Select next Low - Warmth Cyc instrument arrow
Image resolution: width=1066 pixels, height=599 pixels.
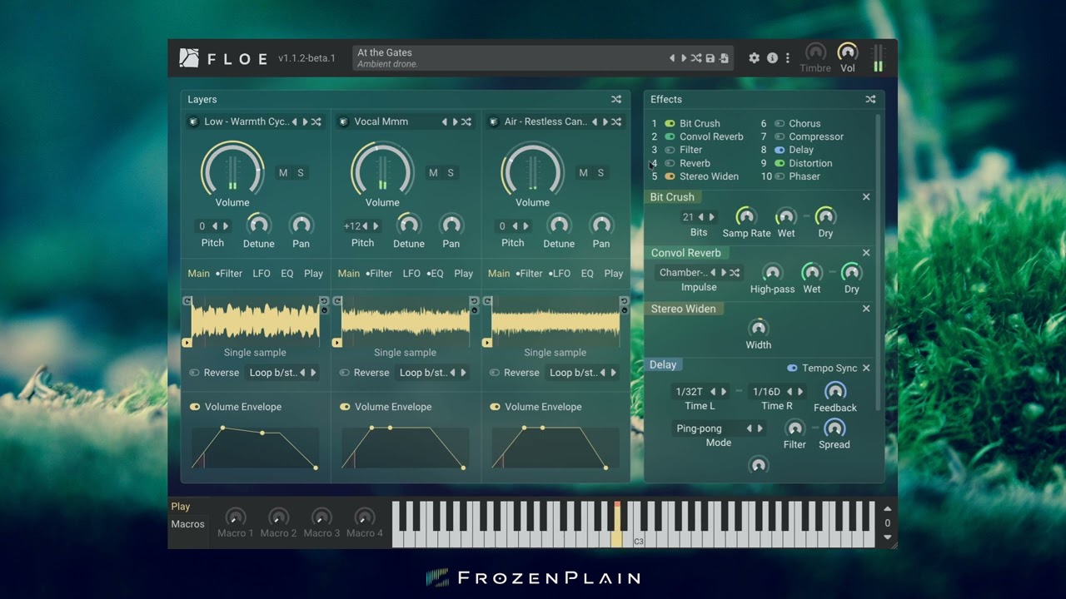(306, 121)
